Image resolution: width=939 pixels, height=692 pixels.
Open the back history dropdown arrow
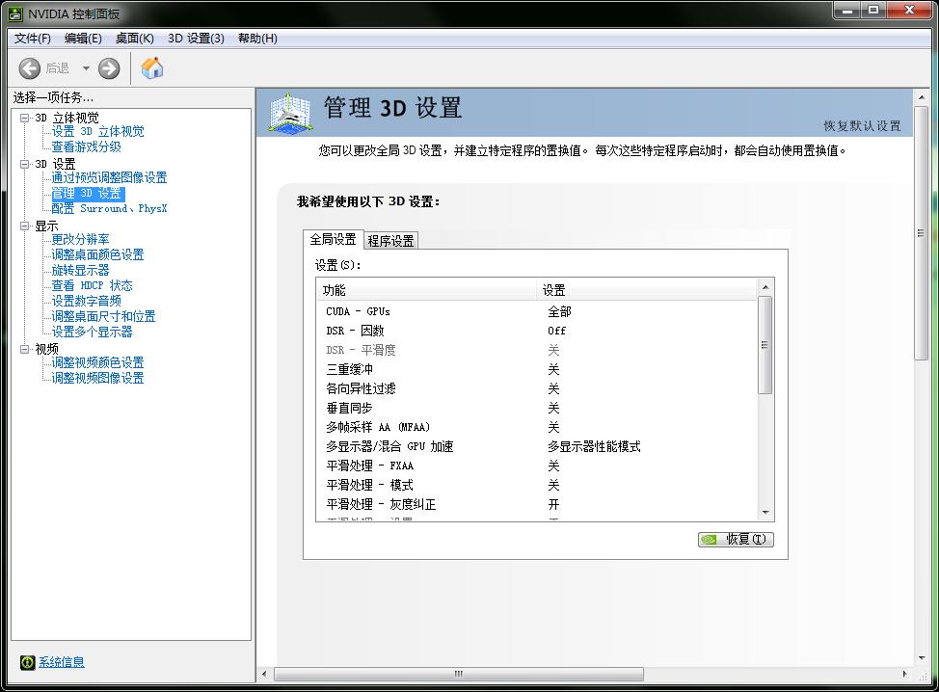(86, 68)
